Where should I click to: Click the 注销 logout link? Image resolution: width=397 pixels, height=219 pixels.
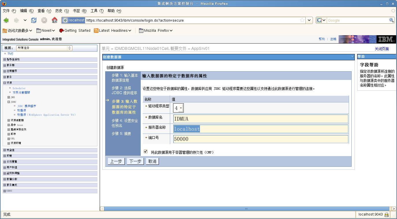333,39
